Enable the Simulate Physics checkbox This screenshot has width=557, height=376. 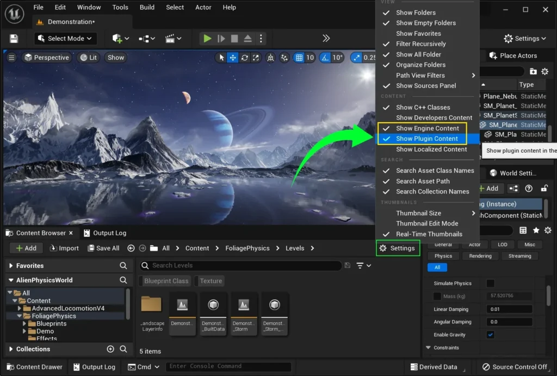pos(490,283)
